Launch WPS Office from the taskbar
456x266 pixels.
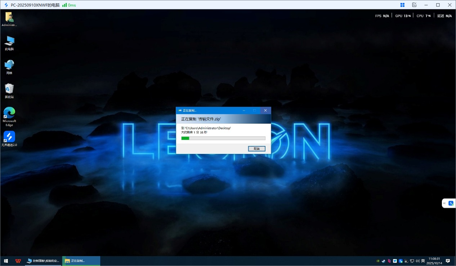tap(18, 261)
